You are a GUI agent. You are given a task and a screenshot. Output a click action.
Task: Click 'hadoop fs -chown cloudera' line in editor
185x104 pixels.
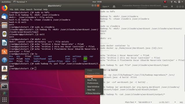click(125, 19)
